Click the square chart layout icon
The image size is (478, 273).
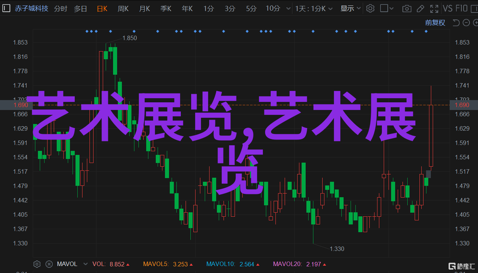(384, 8)
